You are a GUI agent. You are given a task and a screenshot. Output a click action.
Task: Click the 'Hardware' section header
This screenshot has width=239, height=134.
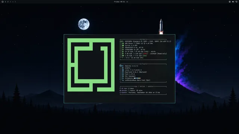tap(143, 39)
